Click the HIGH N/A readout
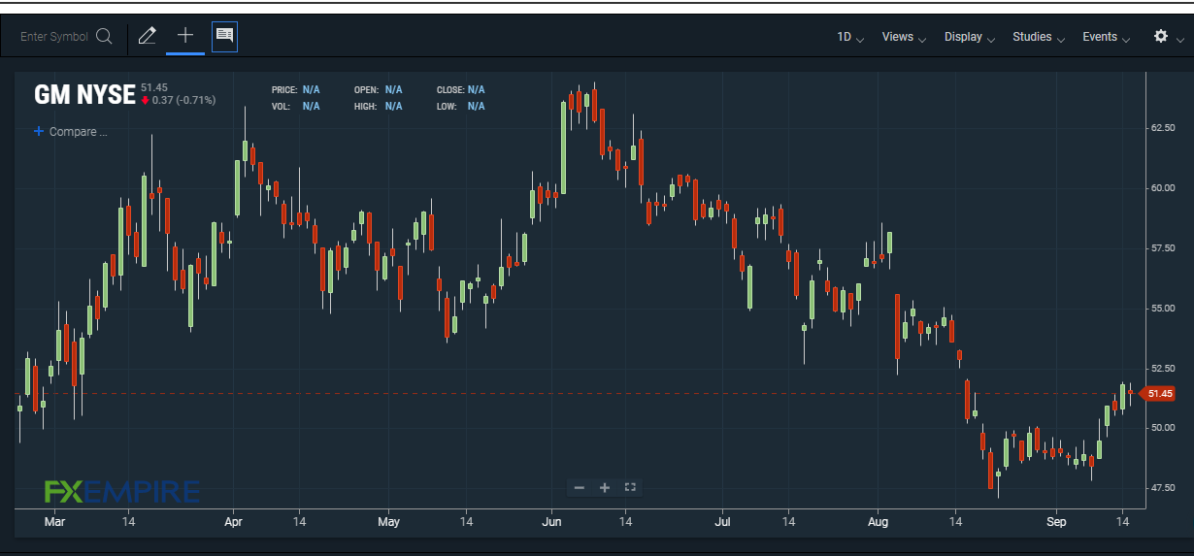 pyautogui.click(x=379, y=106)
